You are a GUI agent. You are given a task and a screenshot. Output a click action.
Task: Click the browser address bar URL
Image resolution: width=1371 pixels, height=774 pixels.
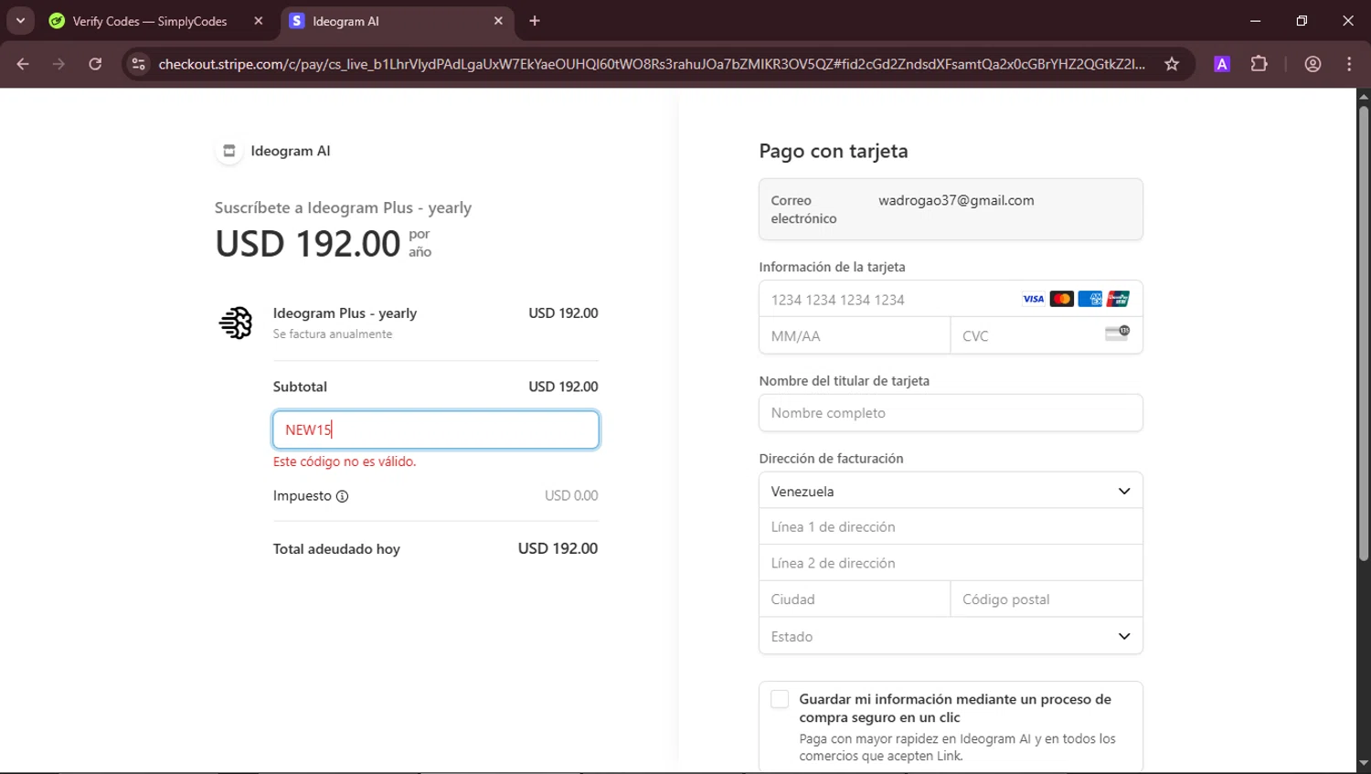tap(651, 64)
